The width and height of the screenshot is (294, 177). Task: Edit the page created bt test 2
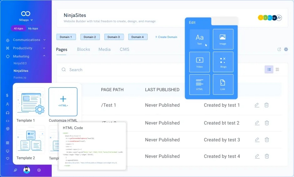tap(257, 123)
